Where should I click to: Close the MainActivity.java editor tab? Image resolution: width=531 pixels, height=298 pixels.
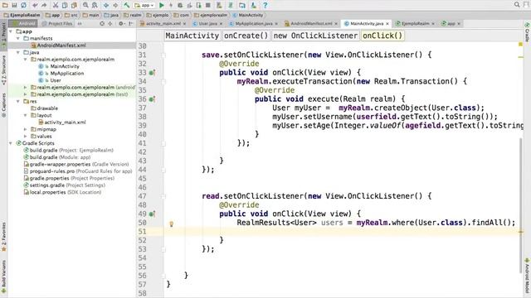[x=387, y=24]
